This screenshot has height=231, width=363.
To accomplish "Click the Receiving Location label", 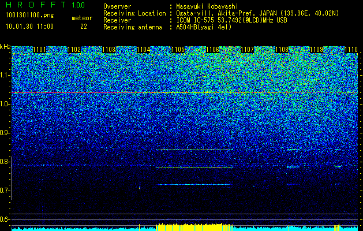I will pos(134,13).
